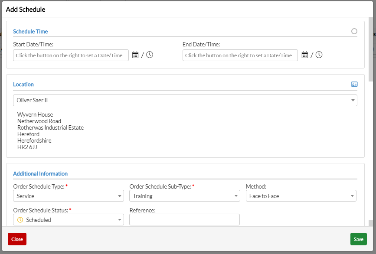
Task: Open clock picker for End Date/Time
Action: pyautogui.click(x=319, y=55)
